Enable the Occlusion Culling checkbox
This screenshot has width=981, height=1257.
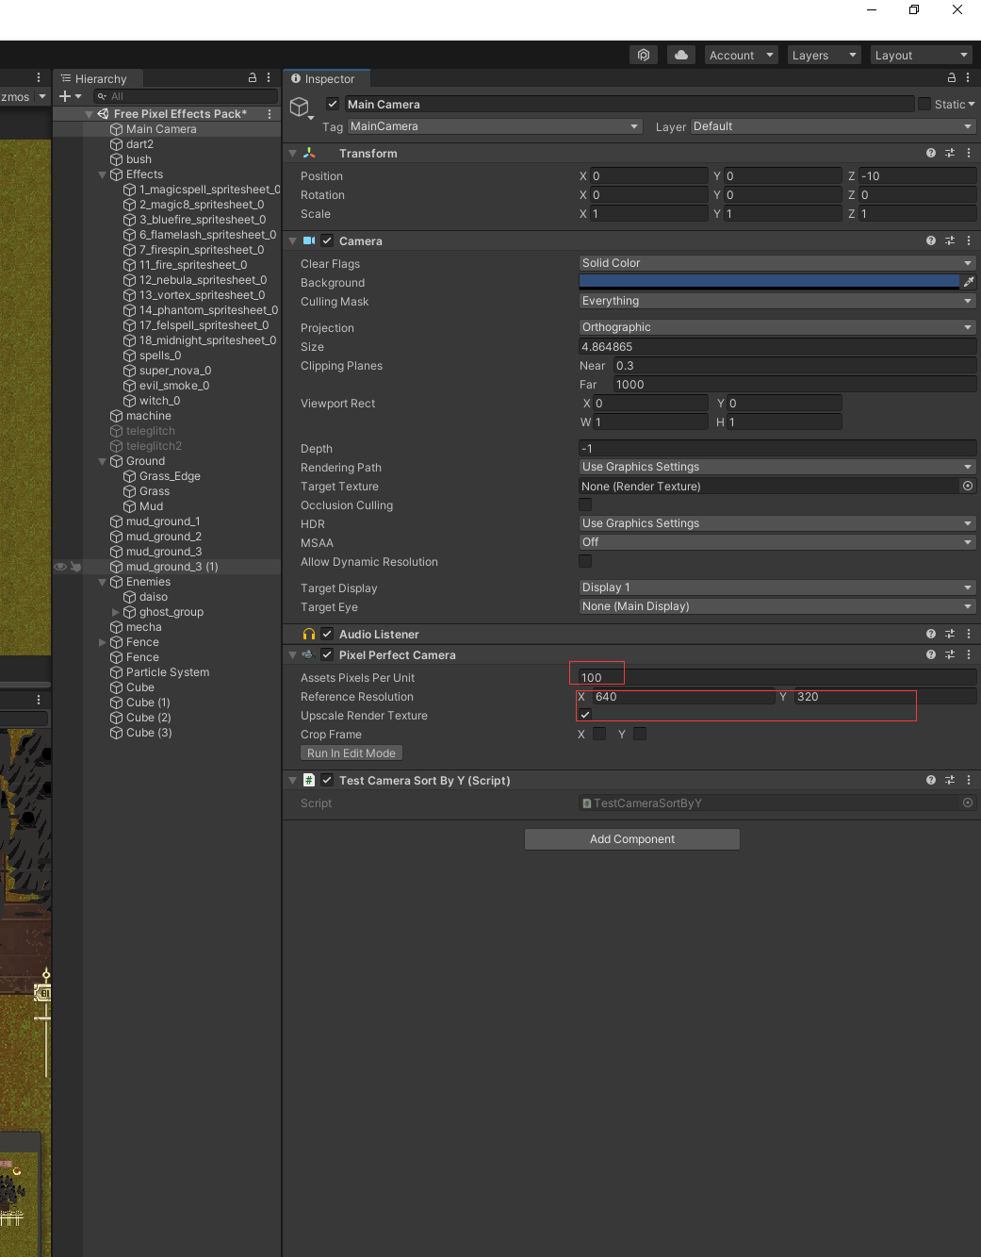(x=585, y=504)
